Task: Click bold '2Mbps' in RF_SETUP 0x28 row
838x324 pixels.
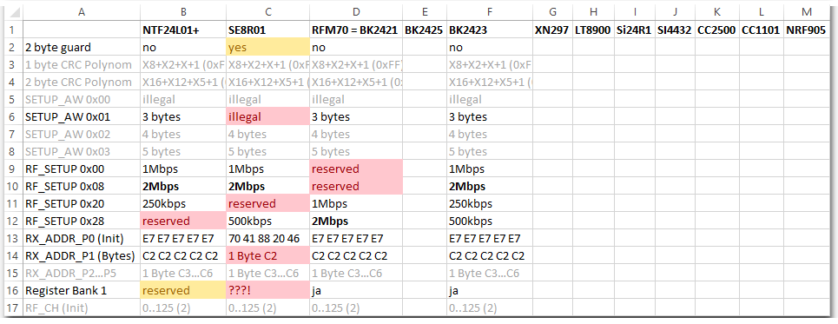Action: click(356, 221)
